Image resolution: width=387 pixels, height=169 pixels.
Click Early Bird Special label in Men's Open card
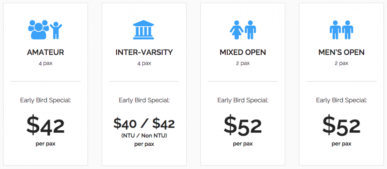coord(342,101)
